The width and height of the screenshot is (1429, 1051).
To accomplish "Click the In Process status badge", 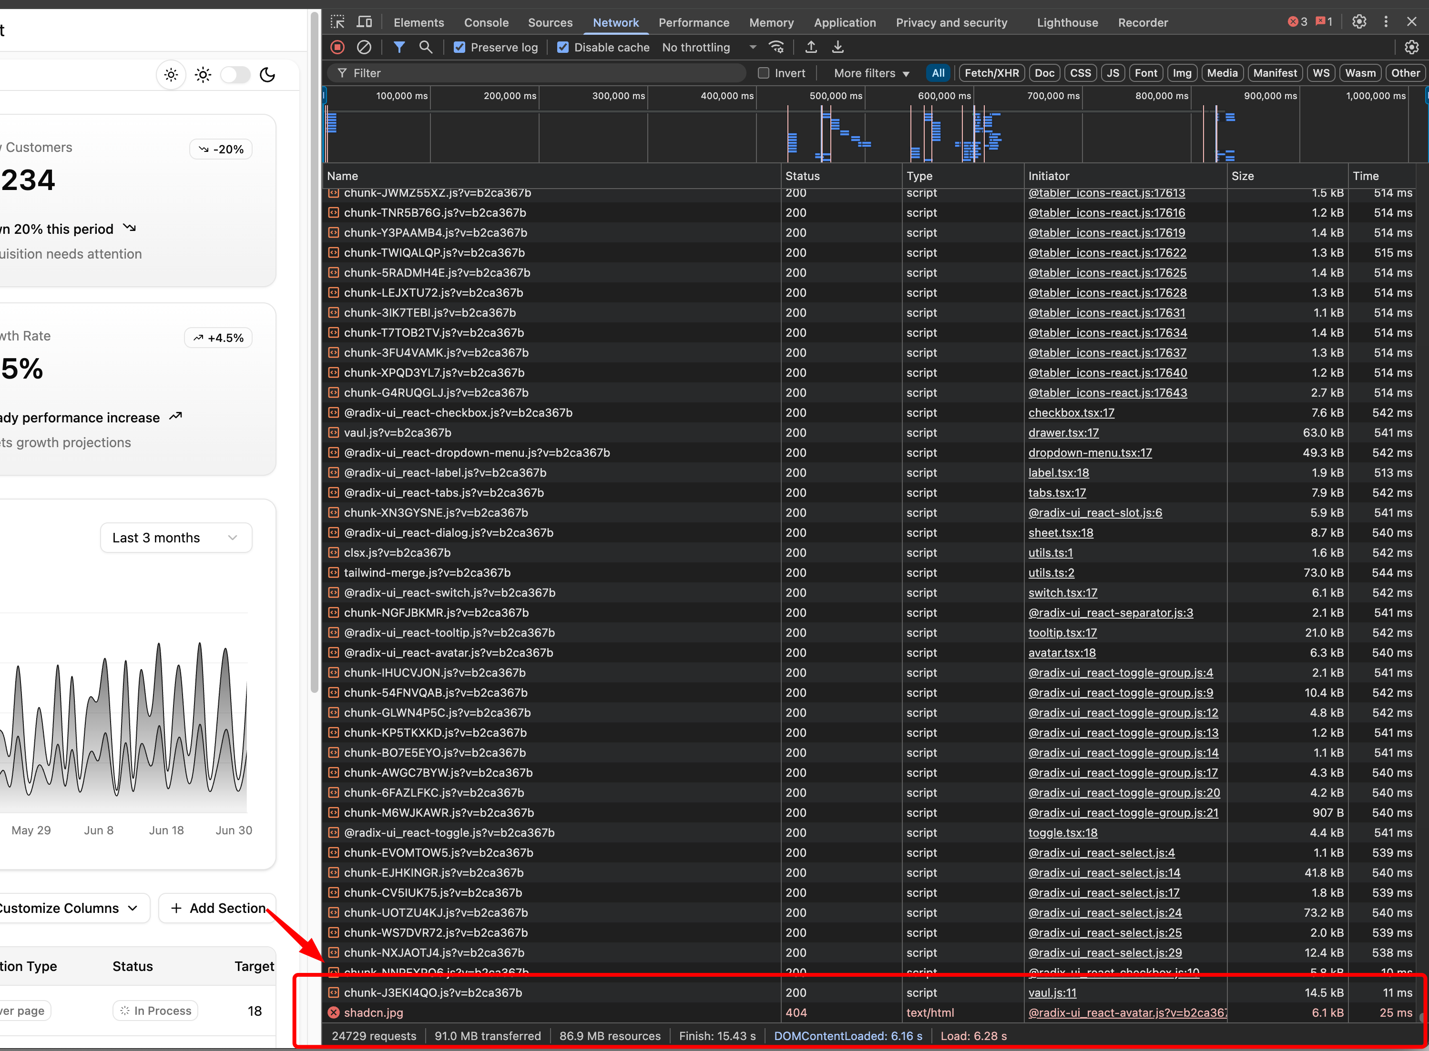I will click(155, 1011).
